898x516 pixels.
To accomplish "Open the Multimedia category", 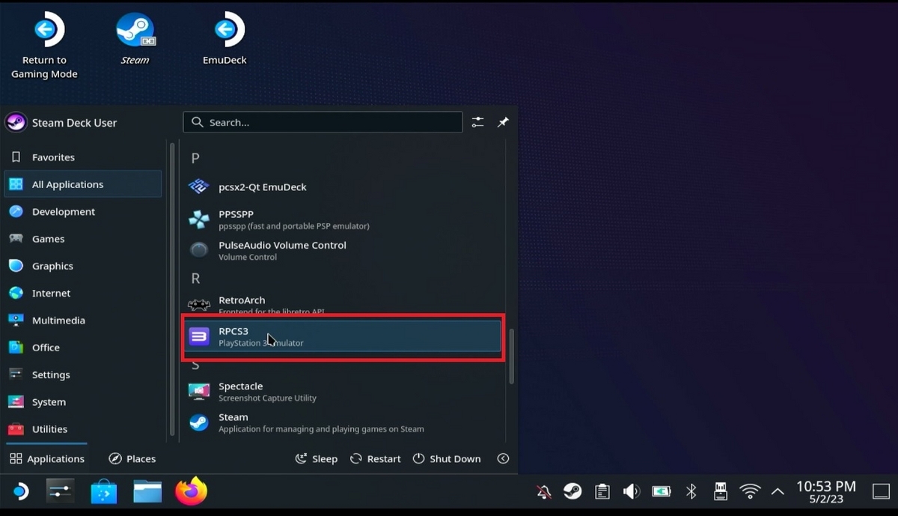I will [x=82, y=321].
